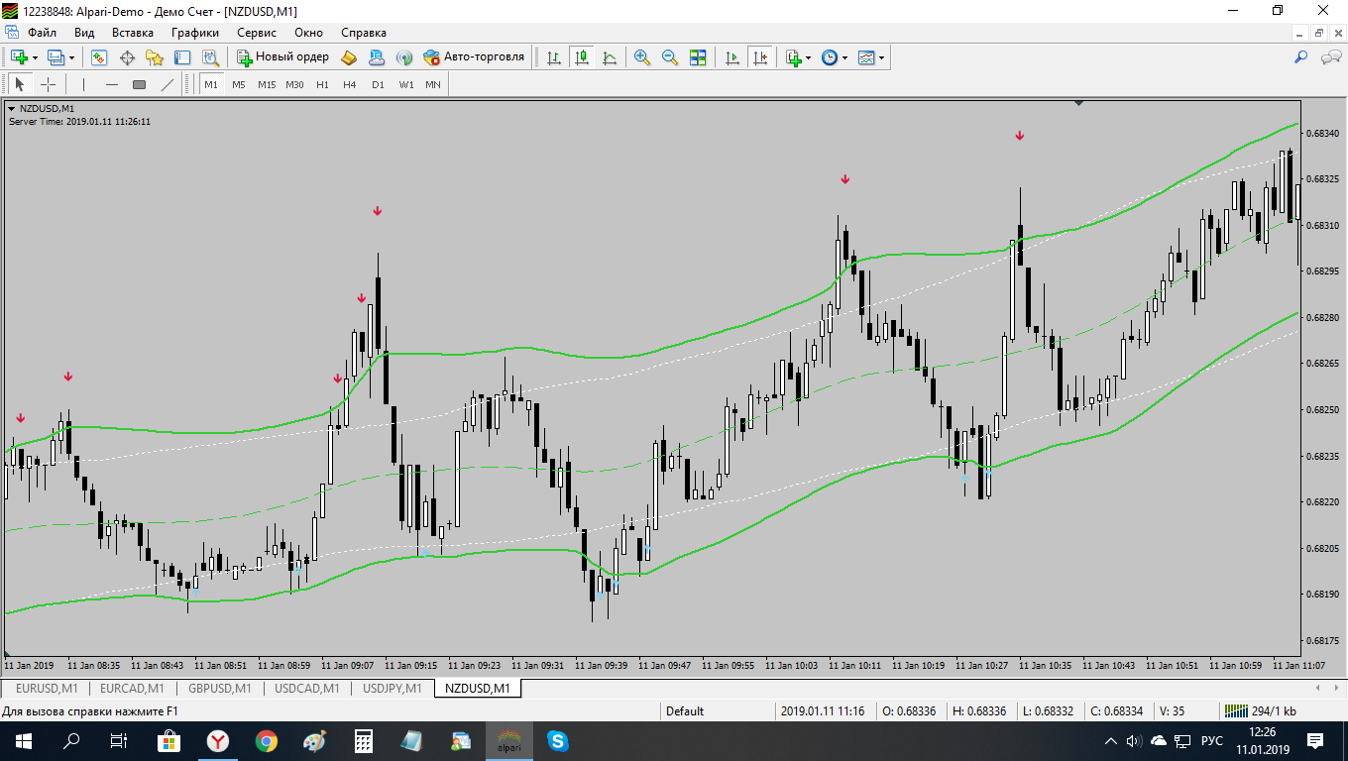The height and width of the screenshot is (761, 1348).
Task: Open the Strategy Tester magnifier icon
Action: coord(211,57)
